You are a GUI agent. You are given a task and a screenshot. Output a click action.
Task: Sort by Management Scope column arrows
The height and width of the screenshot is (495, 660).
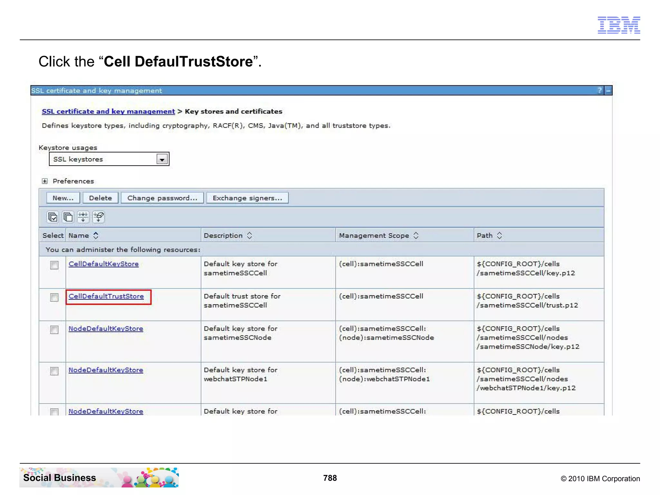(416, 236)
